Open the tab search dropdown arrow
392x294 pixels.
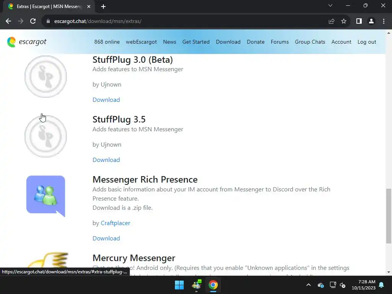(330, 5)
